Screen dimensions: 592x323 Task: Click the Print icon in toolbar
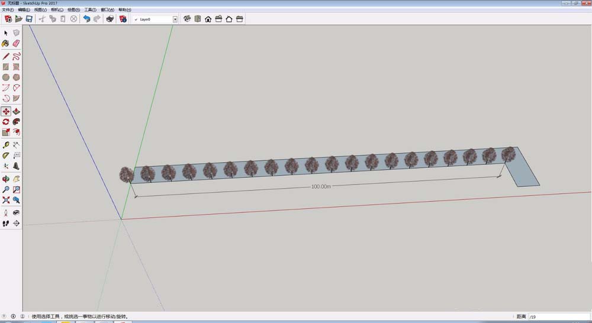pyautogui.click(x=110, y=19)
